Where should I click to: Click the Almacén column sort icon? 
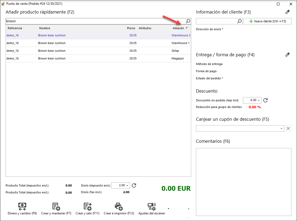(x=187, y=28)
